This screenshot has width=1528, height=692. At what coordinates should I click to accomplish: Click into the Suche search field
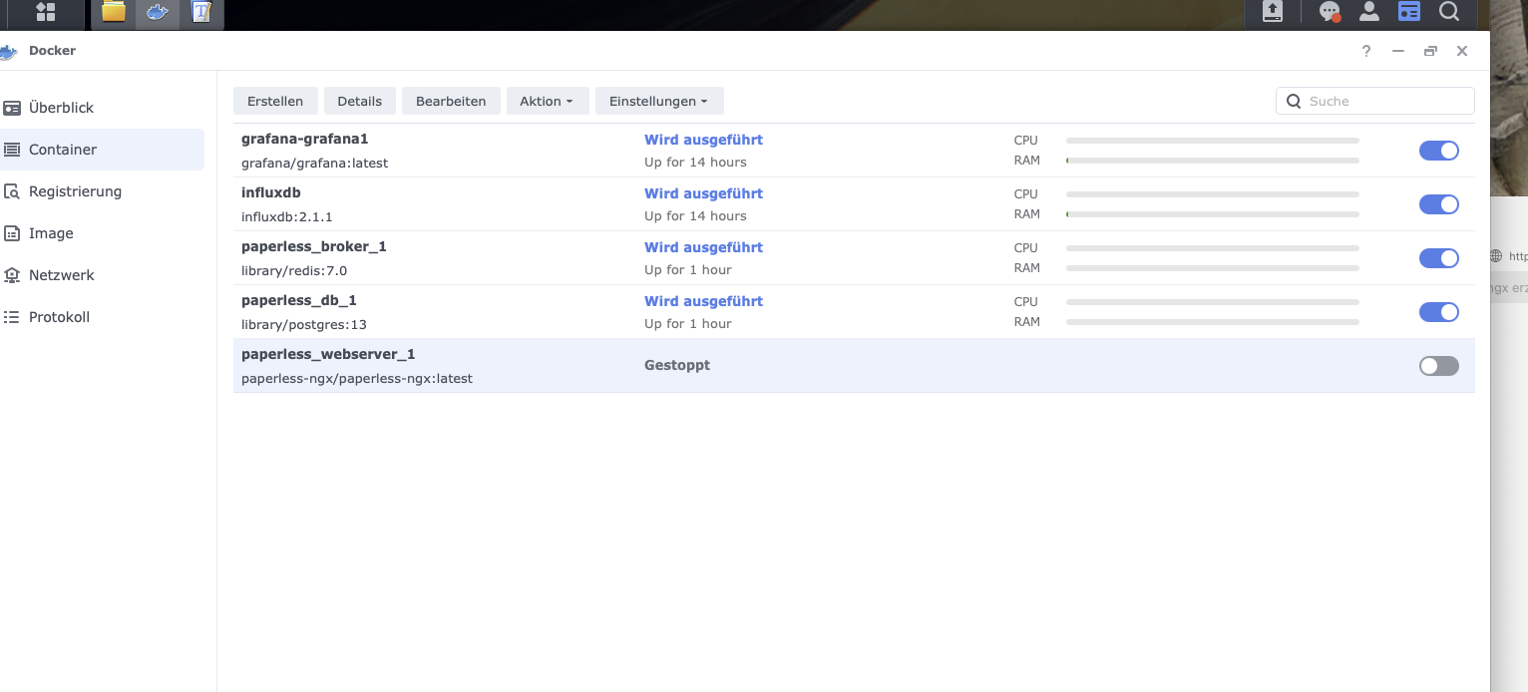[x=1386, y=101]
